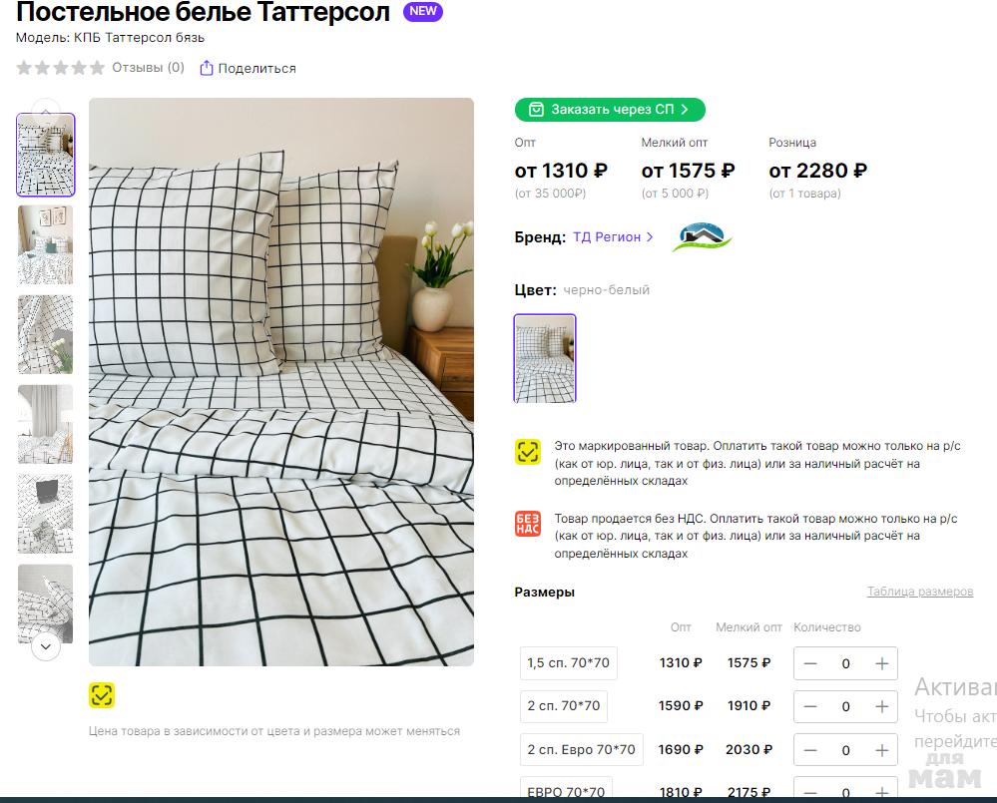The image size is (997, 803).
Task: Click the quantity field for 2 сп. Евро
Action: [845, 750]
